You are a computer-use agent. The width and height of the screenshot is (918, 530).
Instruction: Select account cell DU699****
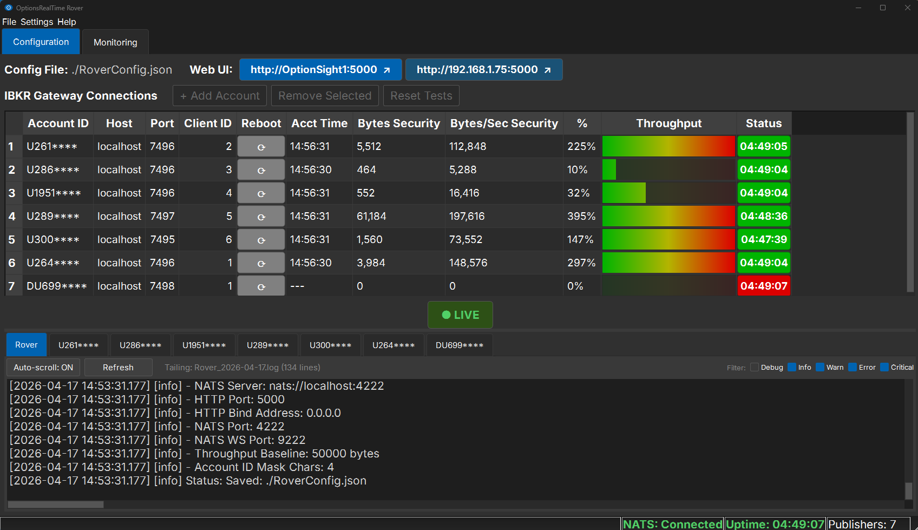pyautogui.click(x=57, y=286)
